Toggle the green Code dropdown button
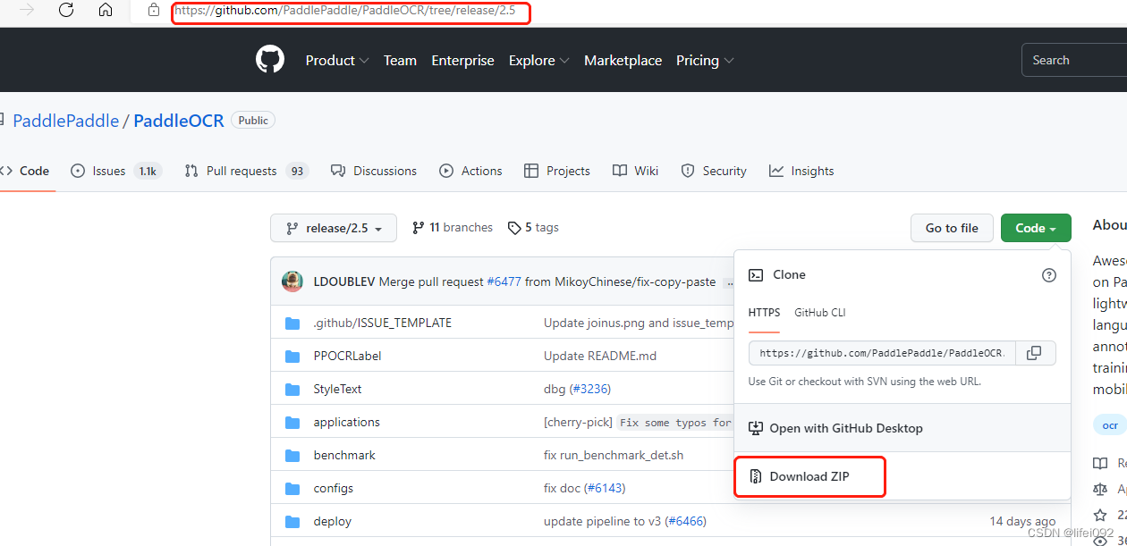1127x546 pixels. 1036,228
